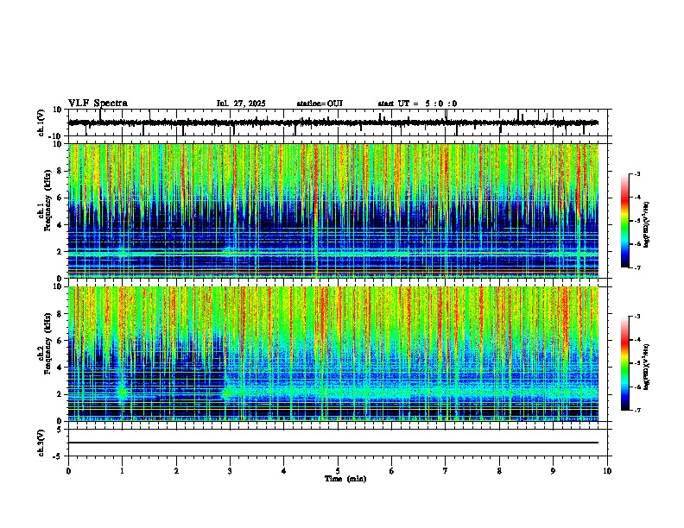Image resolution: width=684 pixels, height=528 pixels.
Task: Click the ch.2 burst near 1 min, 2 kHz
Action: [x=123, y=393]
